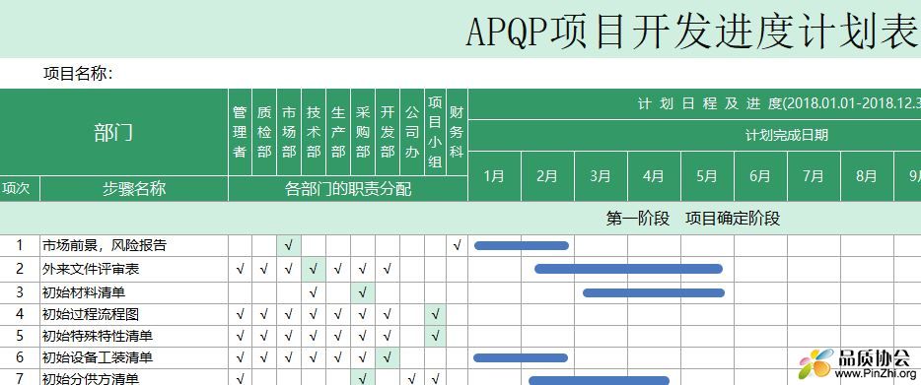
Task: Click the 各部门的职责分配 header cell
Action: coord(348,189)
